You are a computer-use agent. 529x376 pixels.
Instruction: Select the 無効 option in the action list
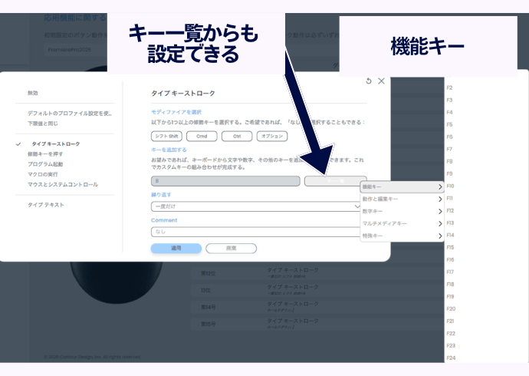point(32,93)
